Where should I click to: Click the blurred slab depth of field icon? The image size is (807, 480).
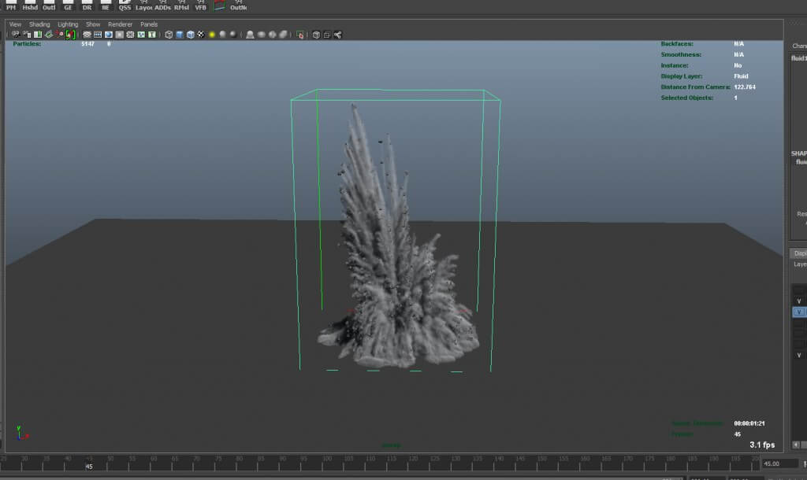(283, 35)
